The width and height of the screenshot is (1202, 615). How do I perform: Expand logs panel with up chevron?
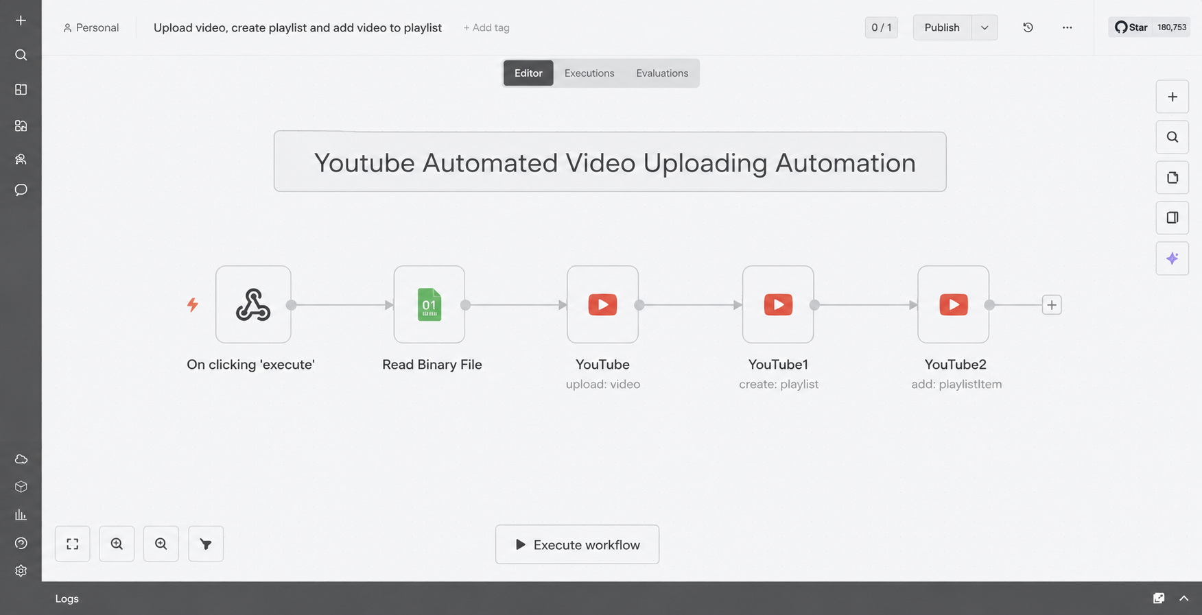(x=1183, y=598)
